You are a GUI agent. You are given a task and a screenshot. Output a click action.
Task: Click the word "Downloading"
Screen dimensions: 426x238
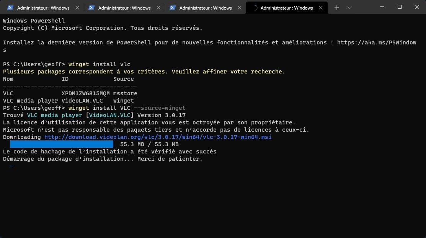[22, 137]
